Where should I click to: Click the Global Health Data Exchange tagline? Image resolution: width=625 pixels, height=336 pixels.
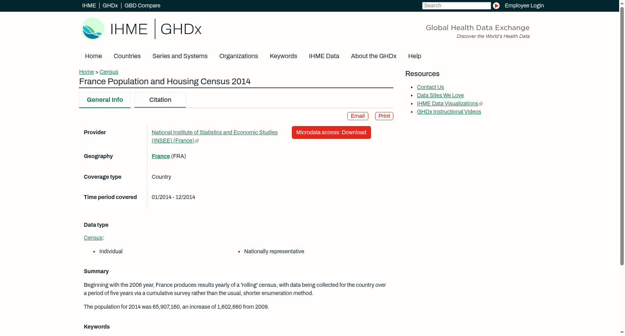pos(477,28)
